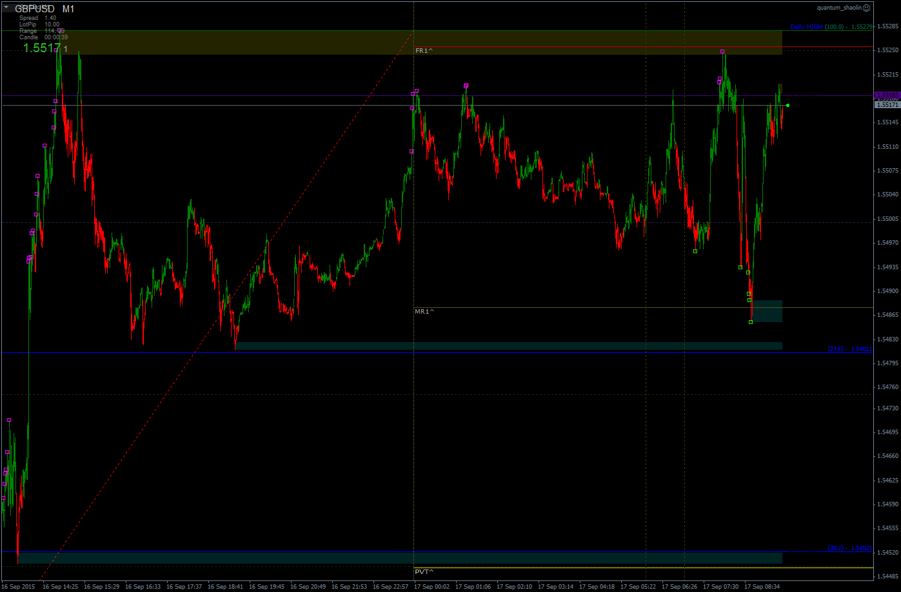
Task: Click the 17 Sep 08:34 time axis label
Action: pyautogui.click(x=762, y=587)
